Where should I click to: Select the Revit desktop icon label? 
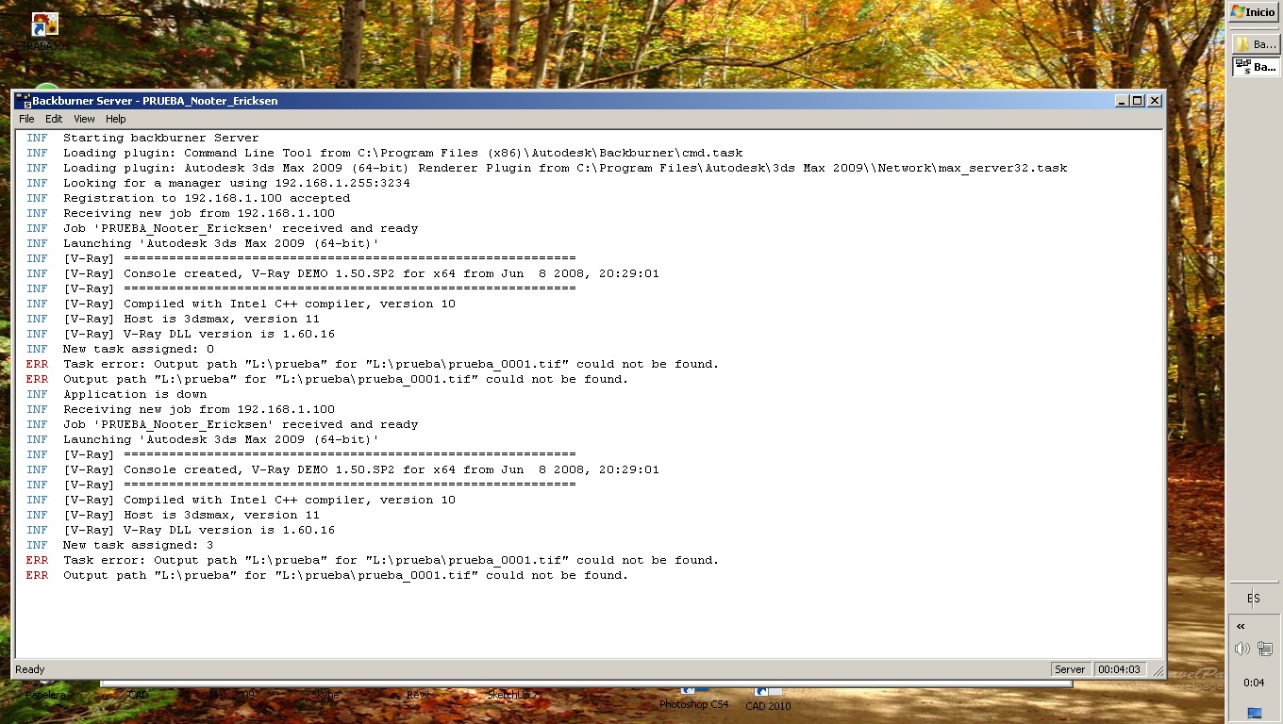tap(419, 696)
